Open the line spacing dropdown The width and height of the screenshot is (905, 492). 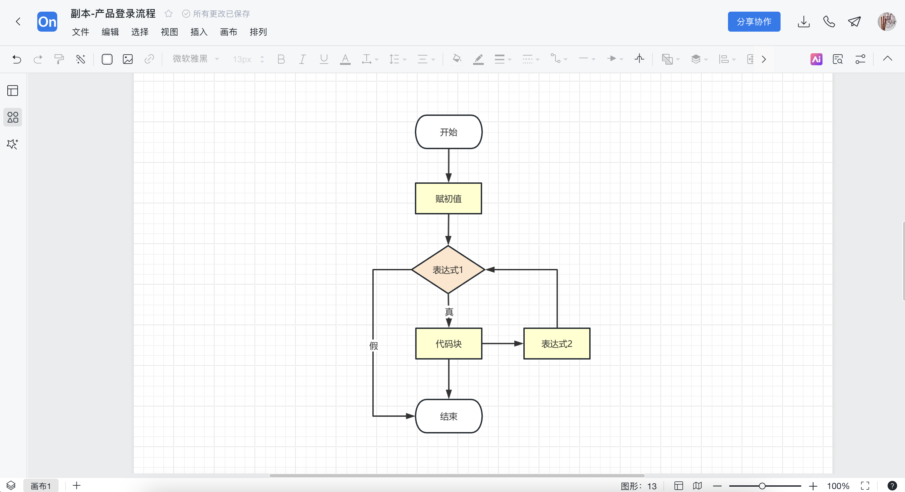(397, 59)
